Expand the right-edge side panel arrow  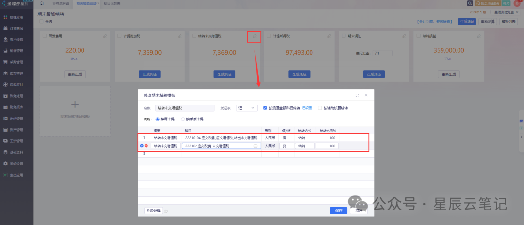click(x=521, y=137)
